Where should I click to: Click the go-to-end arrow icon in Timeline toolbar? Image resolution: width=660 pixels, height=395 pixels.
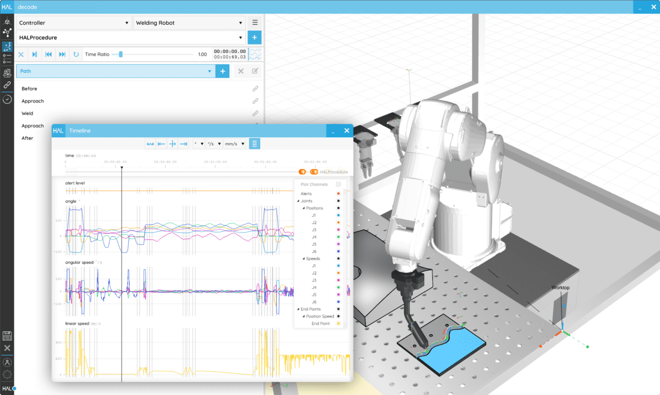click(x=183, y=143)
